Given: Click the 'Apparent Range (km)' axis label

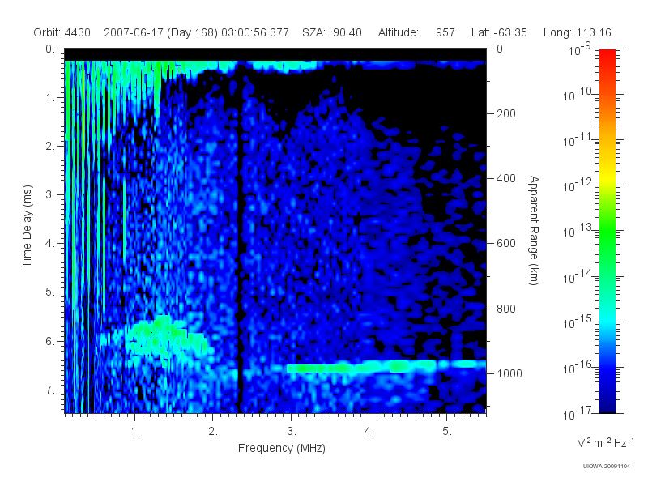Looking at the screenshot, I should pos(534,230).
